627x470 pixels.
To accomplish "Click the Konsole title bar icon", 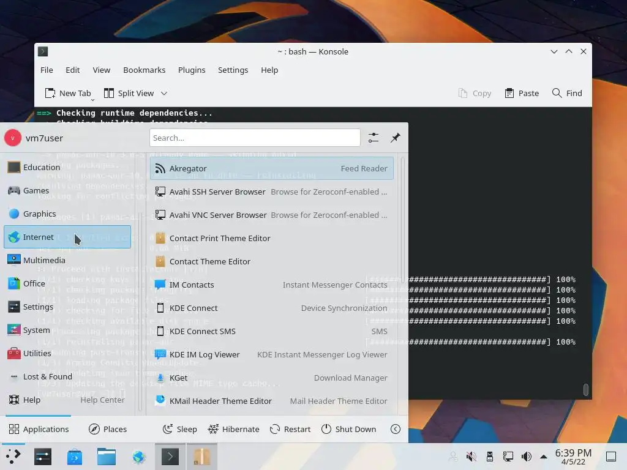I will (43, 51).
